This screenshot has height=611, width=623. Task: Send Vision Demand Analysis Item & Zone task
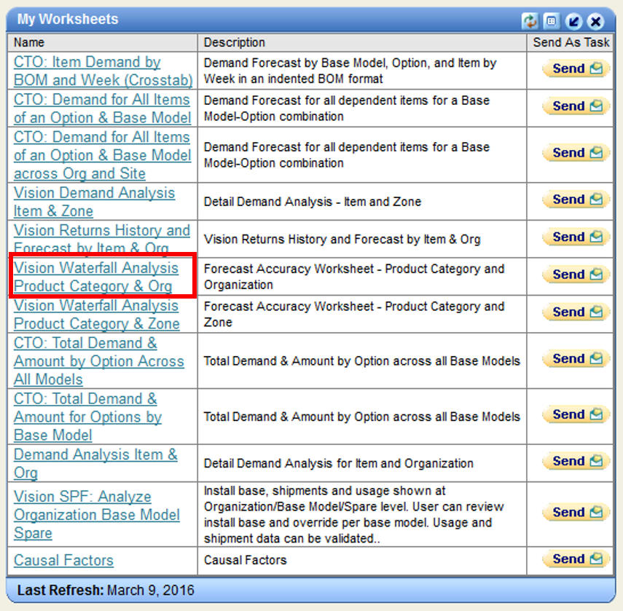tap(573, 199)
